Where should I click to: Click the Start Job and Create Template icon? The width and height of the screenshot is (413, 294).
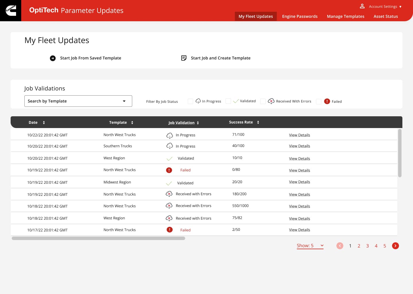pyautogui.click(x=184, y=58)
